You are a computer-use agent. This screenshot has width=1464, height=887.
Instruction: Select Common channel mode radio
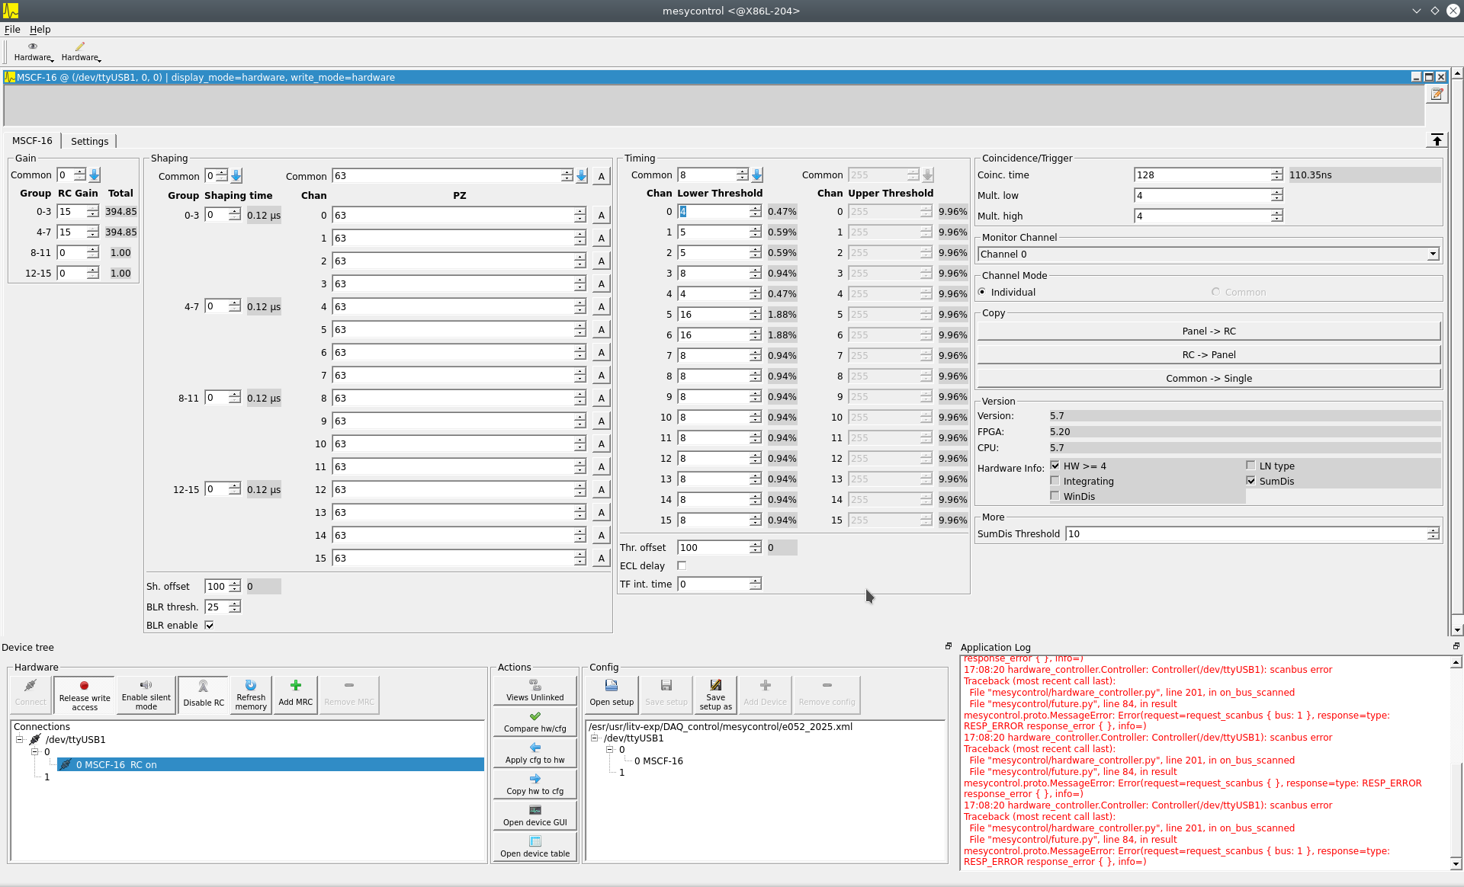click(x=1215, y=292)
